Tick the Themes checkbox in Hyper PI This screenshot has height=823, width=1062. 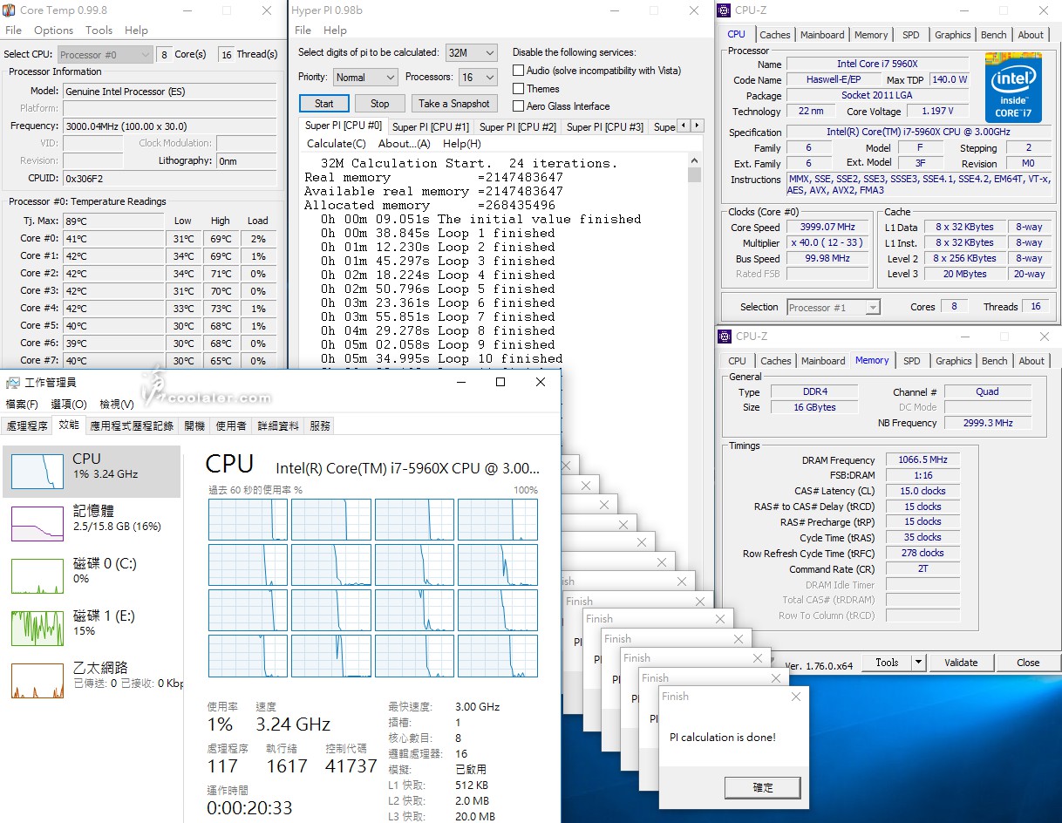(x=519, y=88)
